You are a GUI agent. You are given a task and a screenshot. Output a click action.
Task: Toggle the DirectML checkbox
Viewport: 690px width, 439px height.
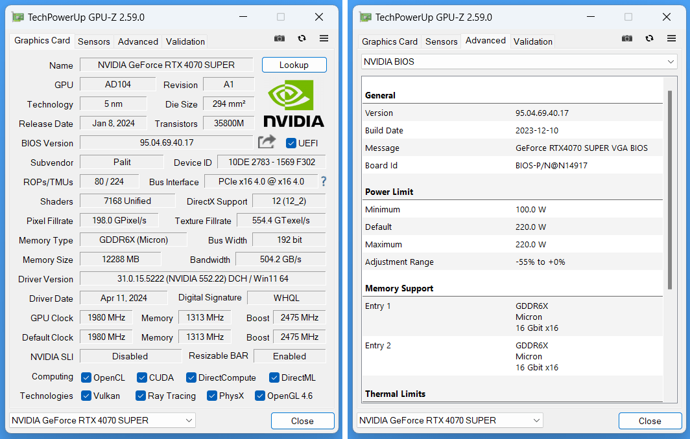coord(274,377)
